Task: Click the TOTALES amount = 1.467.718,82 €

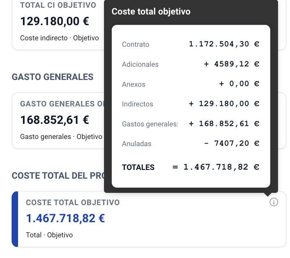Action: pos(216,167)
